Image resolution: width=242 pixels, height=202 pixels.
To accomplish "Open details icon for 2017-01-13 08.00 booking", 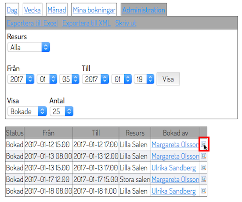I will [204, 156].
